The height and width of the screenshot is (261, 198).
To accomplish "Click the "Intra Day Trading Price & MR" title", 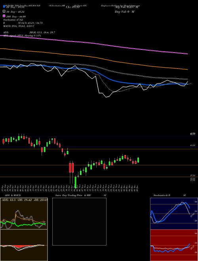I will point(73,195).
